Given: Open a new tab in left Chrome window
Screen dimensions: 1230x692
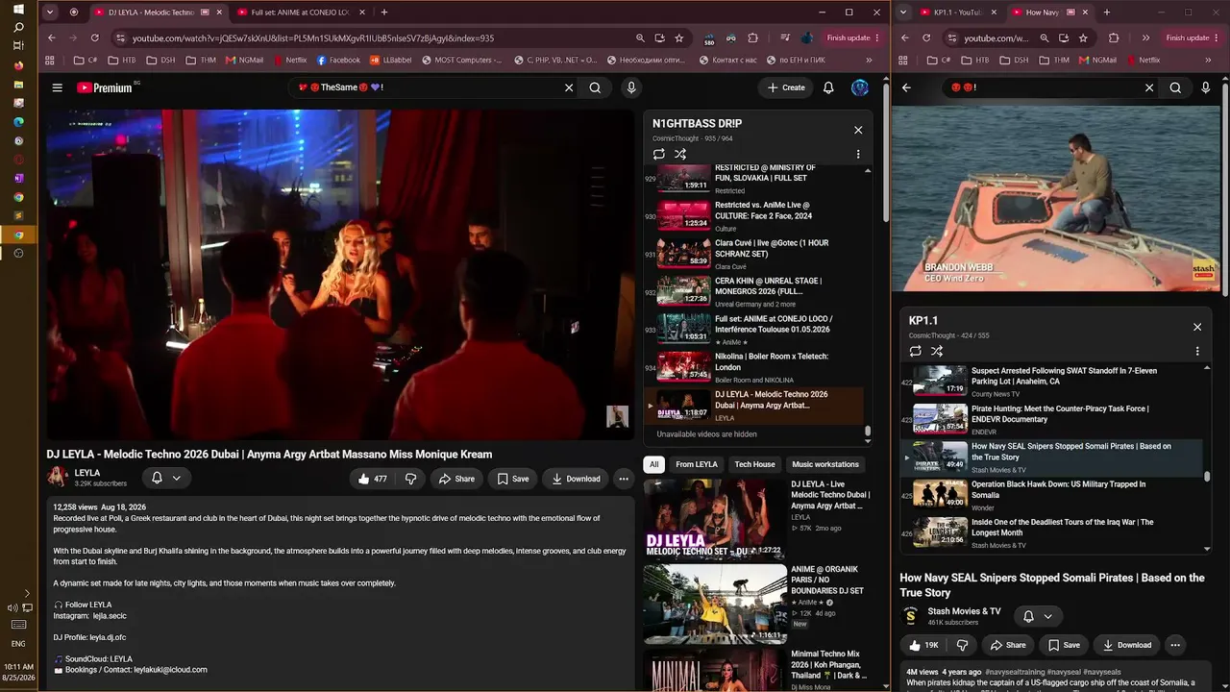Looking at the screenshot, I should 384,12.
